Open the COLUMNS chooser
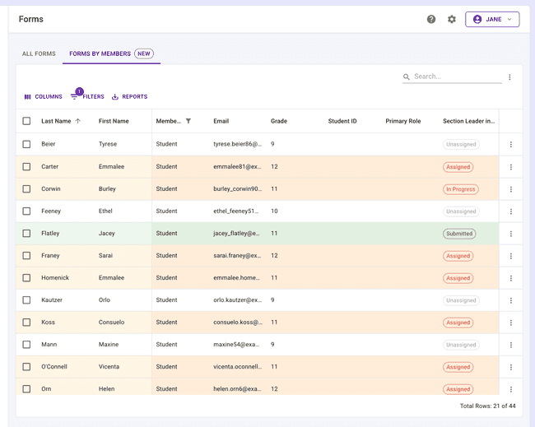This screenshot has height=427, width=535. coord(44,96)
